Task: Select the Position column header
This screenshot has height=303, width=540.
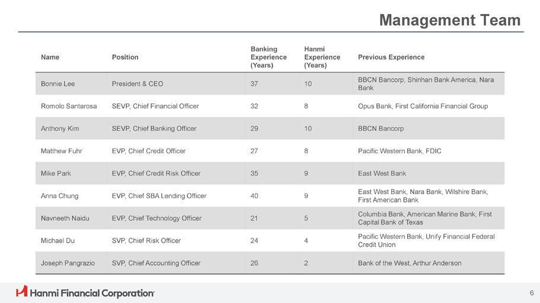Action: click(125, 57)
